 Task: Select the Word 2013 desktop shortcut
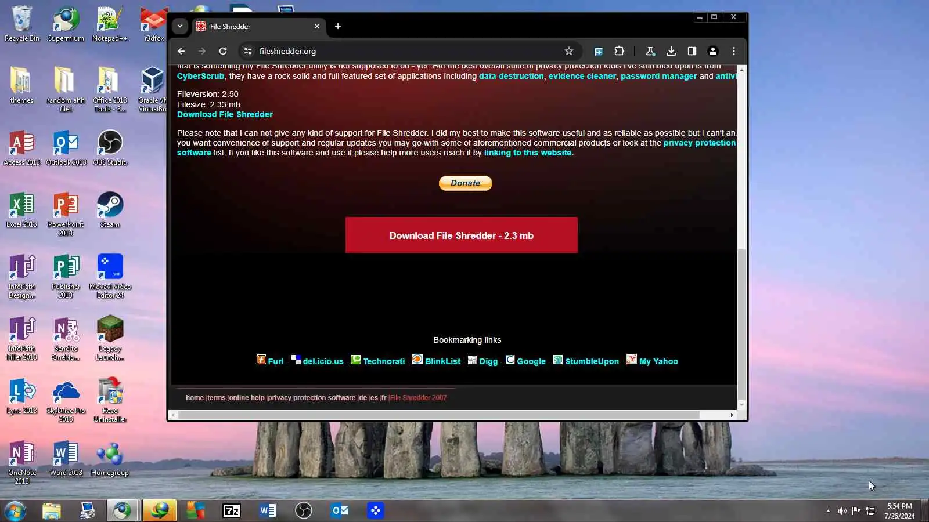66,458
